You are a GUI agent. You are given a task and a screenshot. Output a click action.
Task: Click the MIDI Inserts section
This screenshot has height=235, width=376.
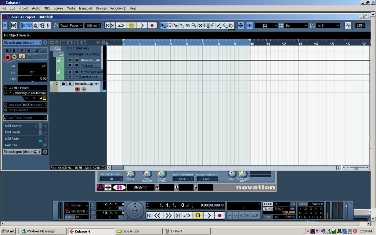(x=25, y=126)
